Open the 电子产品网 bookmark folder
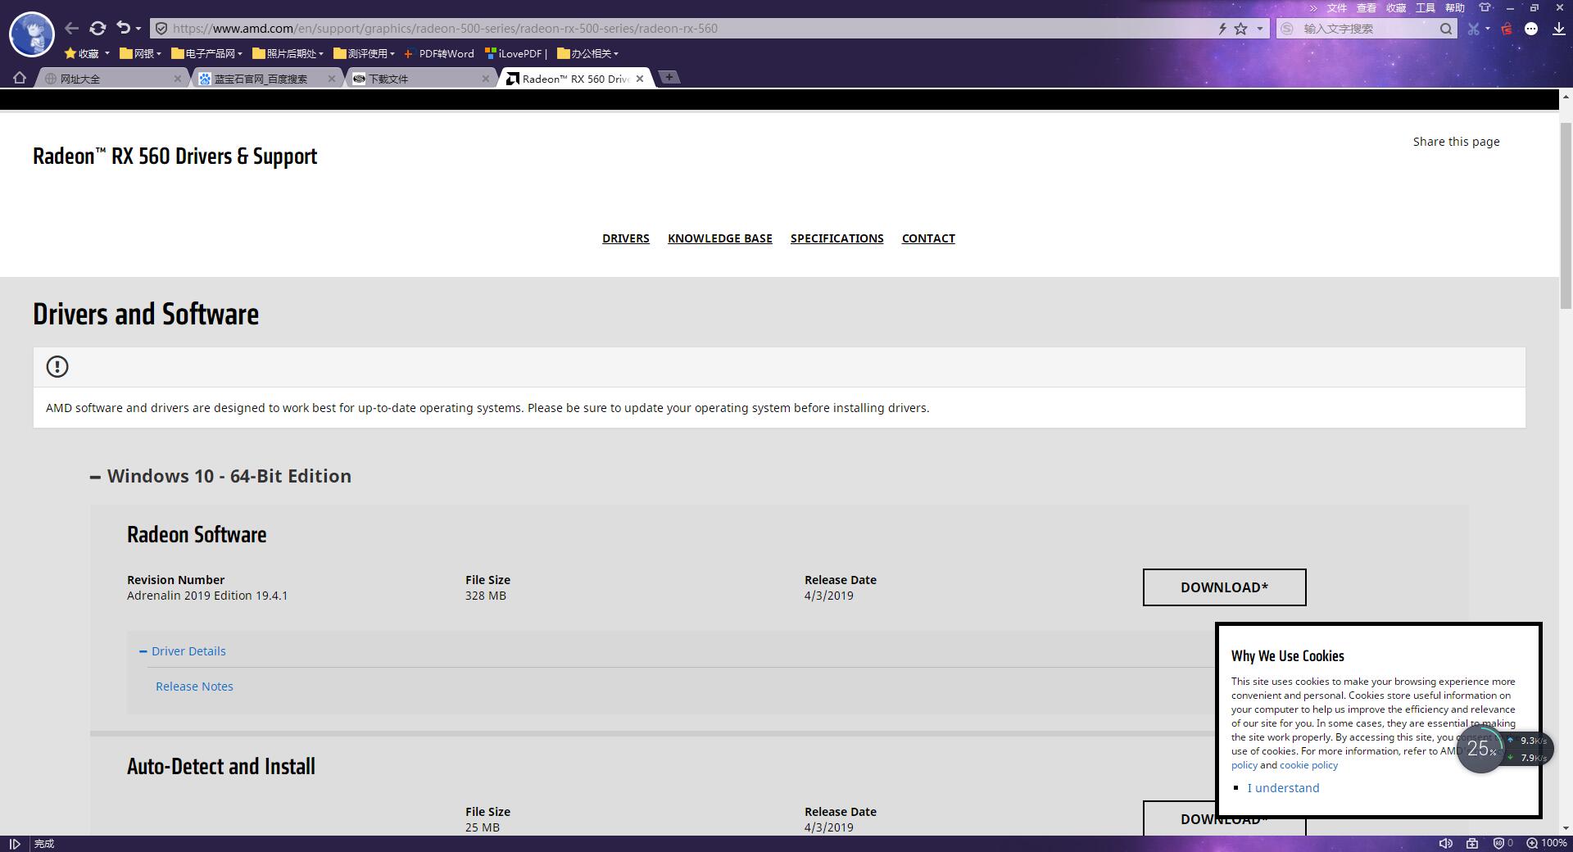Image resolution: width=1573 pixels, height=852 pixels. click(207, 54)
